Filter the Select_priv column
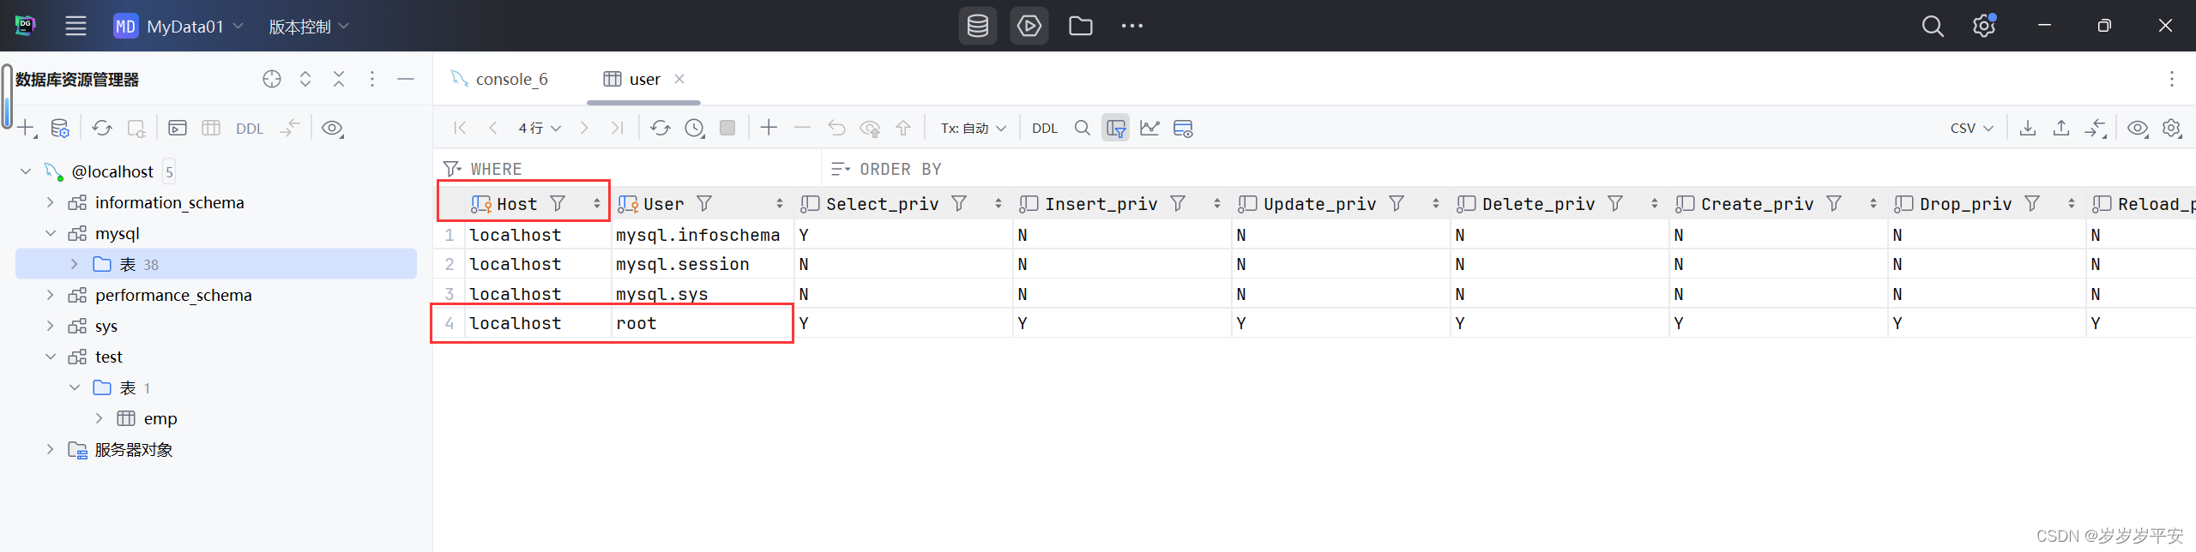The image size is (2196, 552). pyautogui.click(x=959, y=203)
